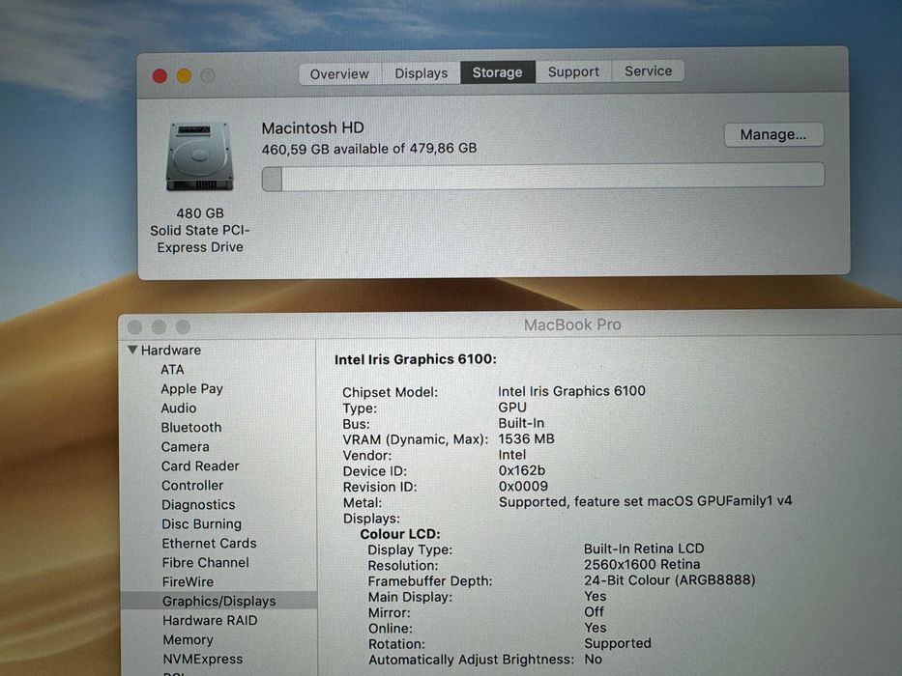Screen dimensions: 902x676
Task: Open Diagnostics in the sidebar
Action: pos(198,505)
